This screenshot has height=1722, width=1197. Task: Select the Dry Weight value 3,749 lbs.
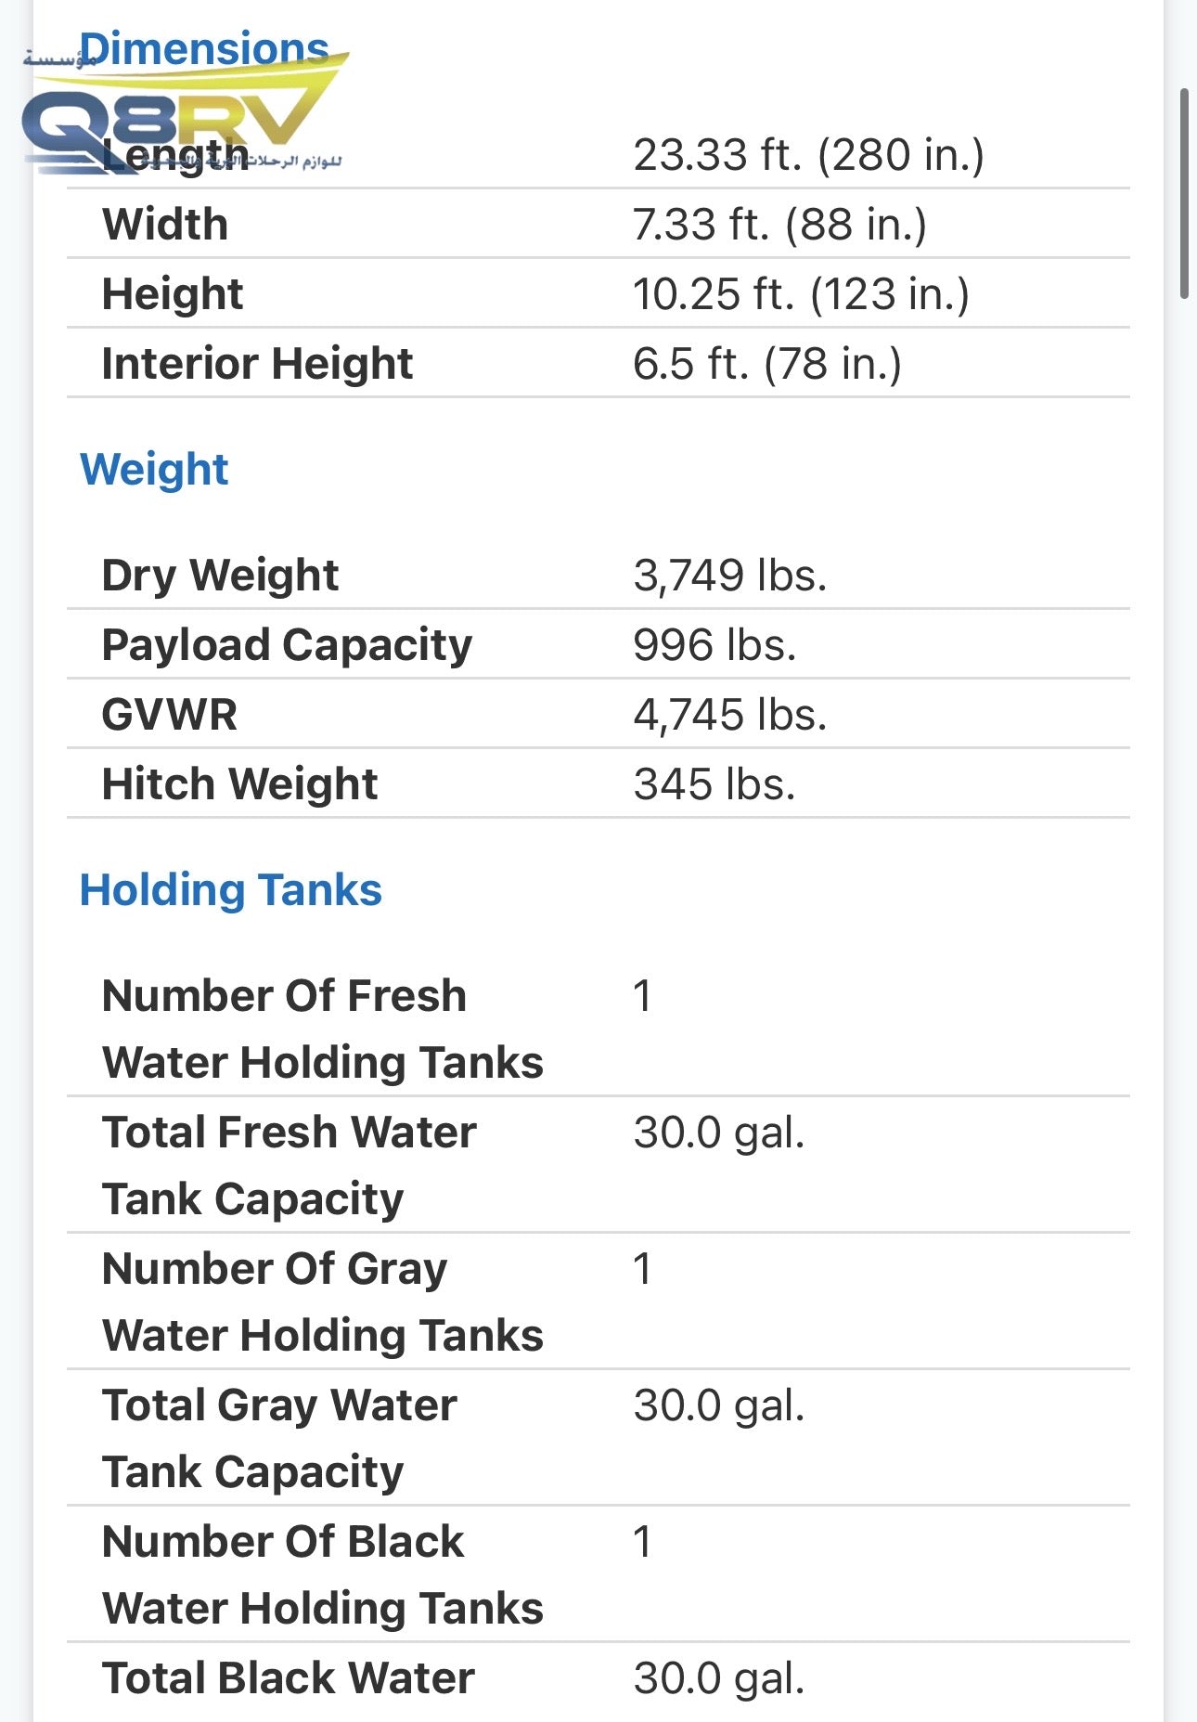(729, 576)
